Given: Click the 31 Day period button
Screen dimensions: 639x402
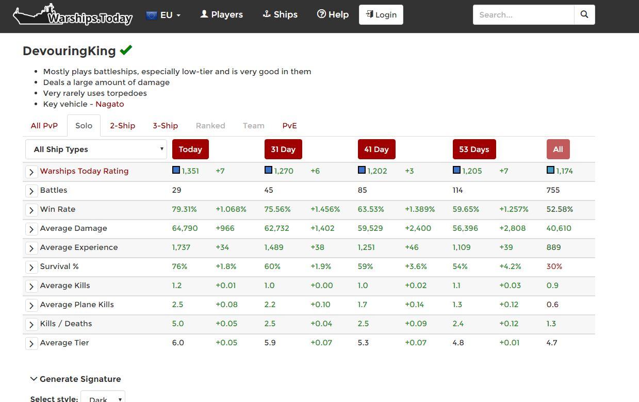Looking at the screenshot, I should 283,149.
